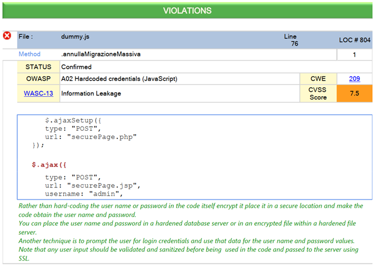
Task: Click the username: "admin" code line
Action: 84,193
